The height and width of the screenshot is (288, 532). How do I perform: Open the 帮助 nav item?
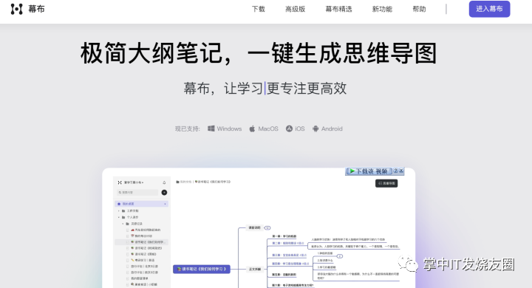point(419,9)
